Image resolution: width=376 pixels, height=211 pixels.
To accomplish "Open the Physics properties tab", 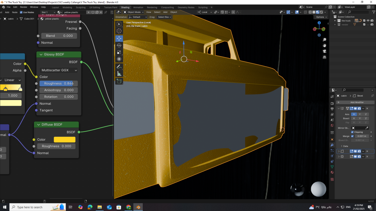I will click(x=332, y=156).
